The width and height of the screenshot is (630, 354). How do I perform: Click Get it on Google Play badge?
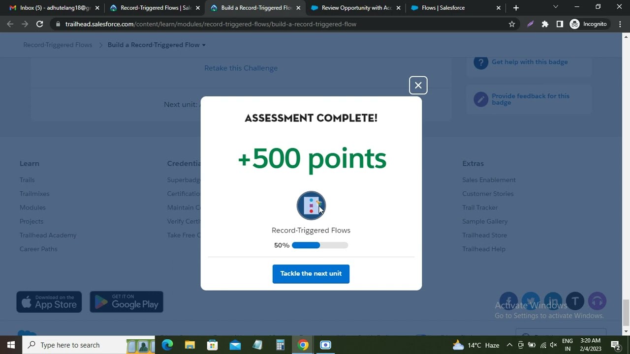tap(126, 302)
